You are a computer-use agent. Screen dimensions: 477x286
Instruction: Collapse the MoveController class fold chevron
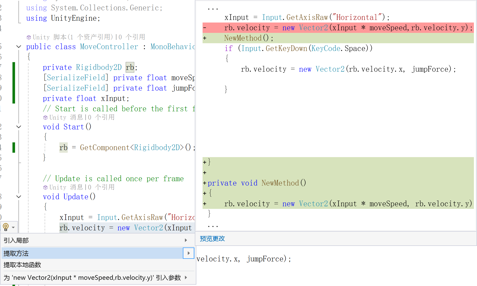click(x=19, y=47)
